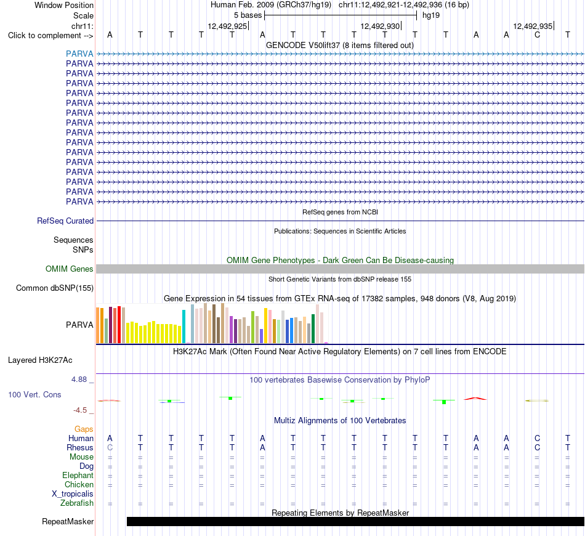This screenshot has height=536, width=585.
Task: Click the PARVA label beside GTEx bar chart
Action: 79,325
